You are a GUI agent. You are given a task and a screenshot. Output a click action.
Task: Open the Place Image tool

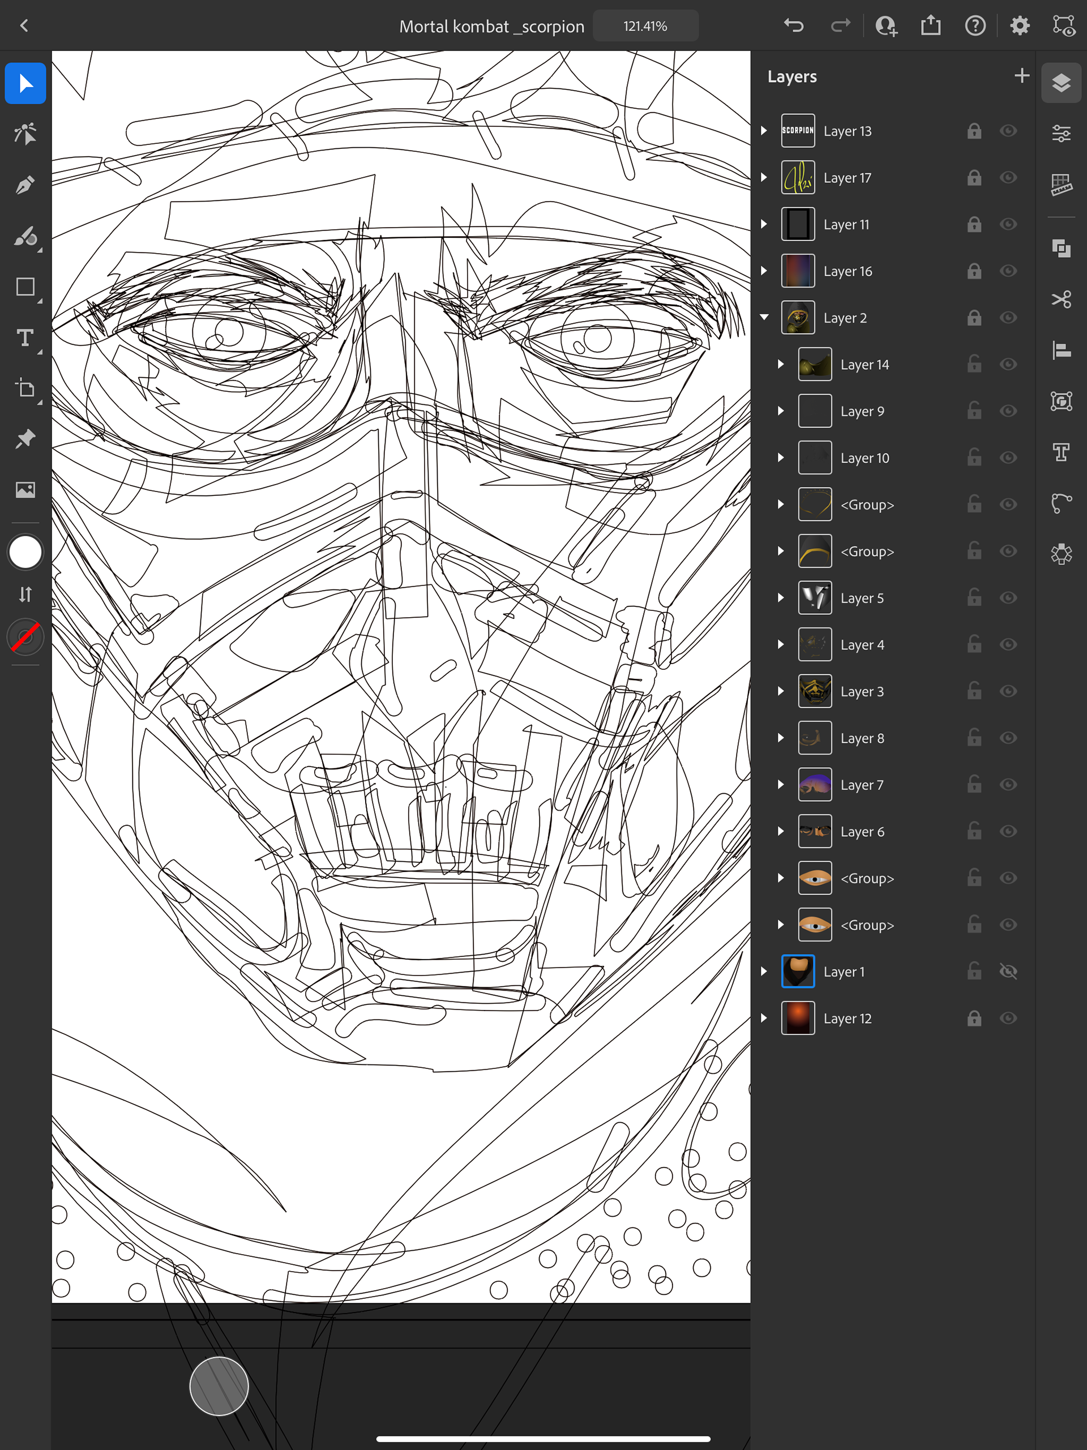click(25, 490)
